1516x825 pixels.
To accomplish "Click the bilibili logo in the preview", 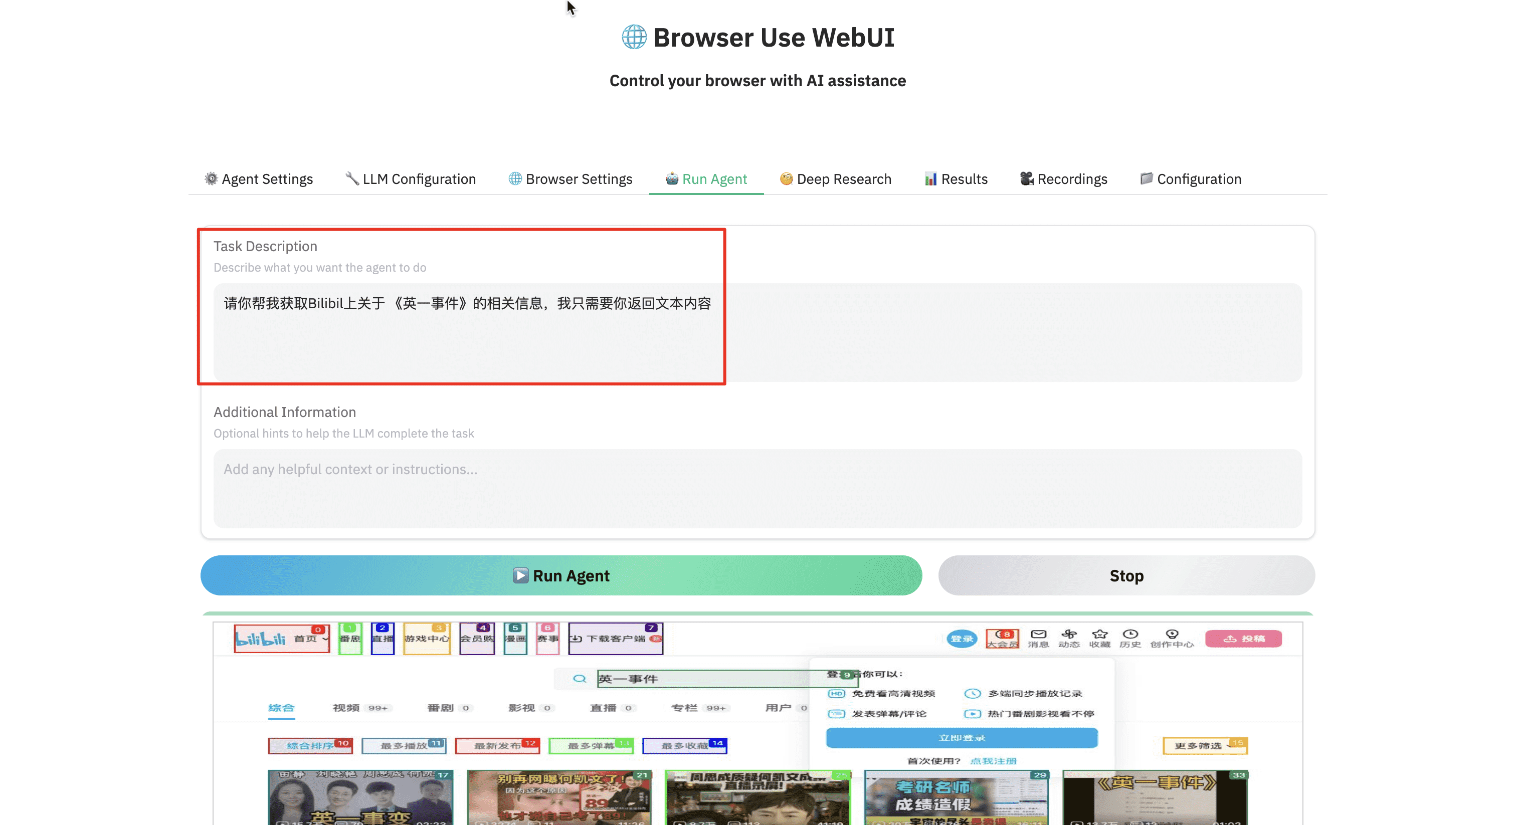I will tap(260, 639).
